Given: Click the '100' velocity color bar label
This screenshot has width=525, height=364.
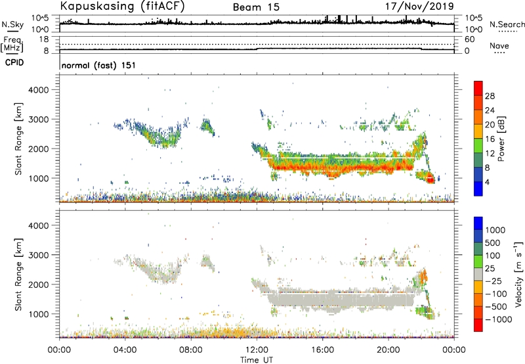Looking at the screenshot, I should coord(494,256).
